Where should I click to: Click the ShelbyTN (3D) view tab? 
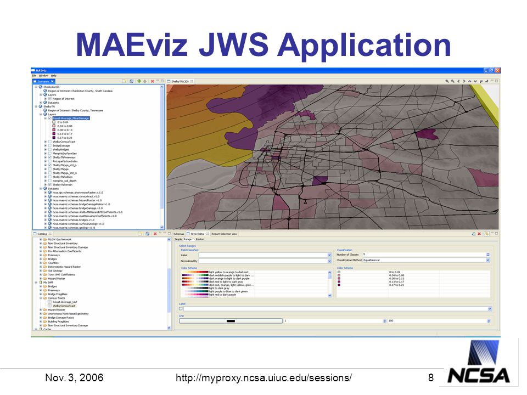(180, 81)
